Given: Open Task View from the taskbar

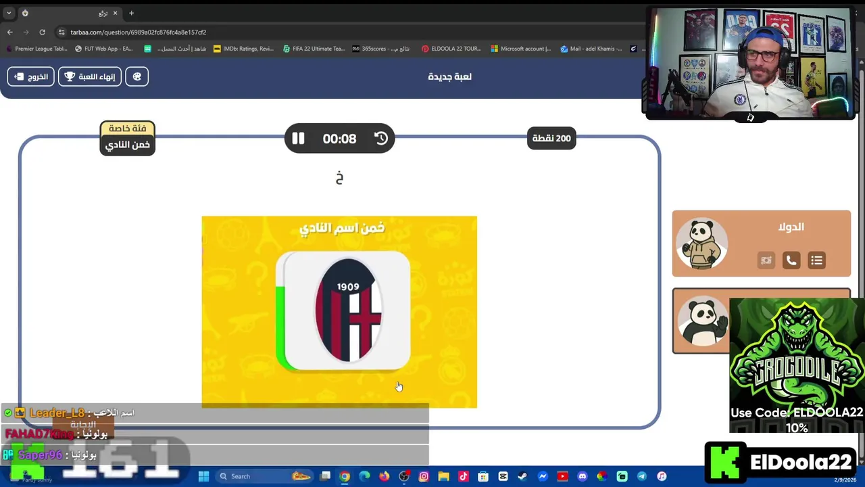Looking at the screenshot, I should coord(325,476).
